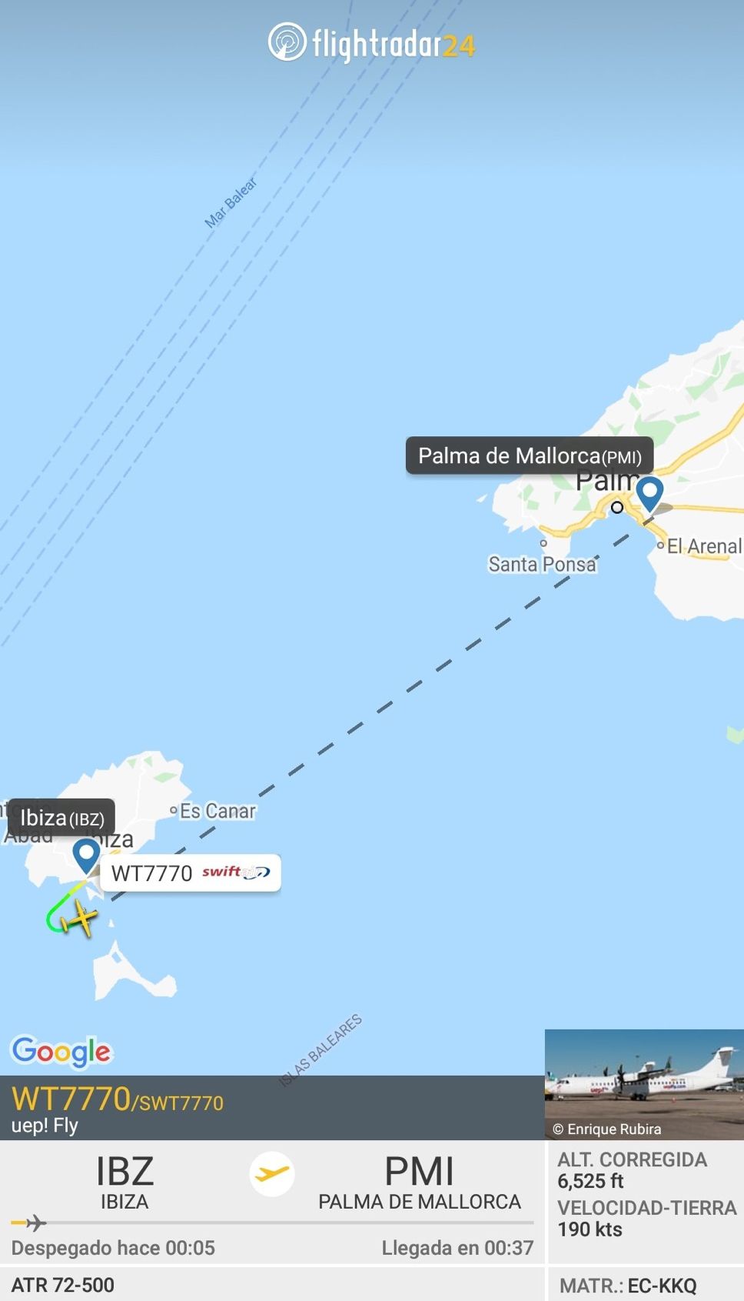The image size is (744, 1301).
Task: Tap the flightradar24 radar logo
Action: click(x=287, y=42)
